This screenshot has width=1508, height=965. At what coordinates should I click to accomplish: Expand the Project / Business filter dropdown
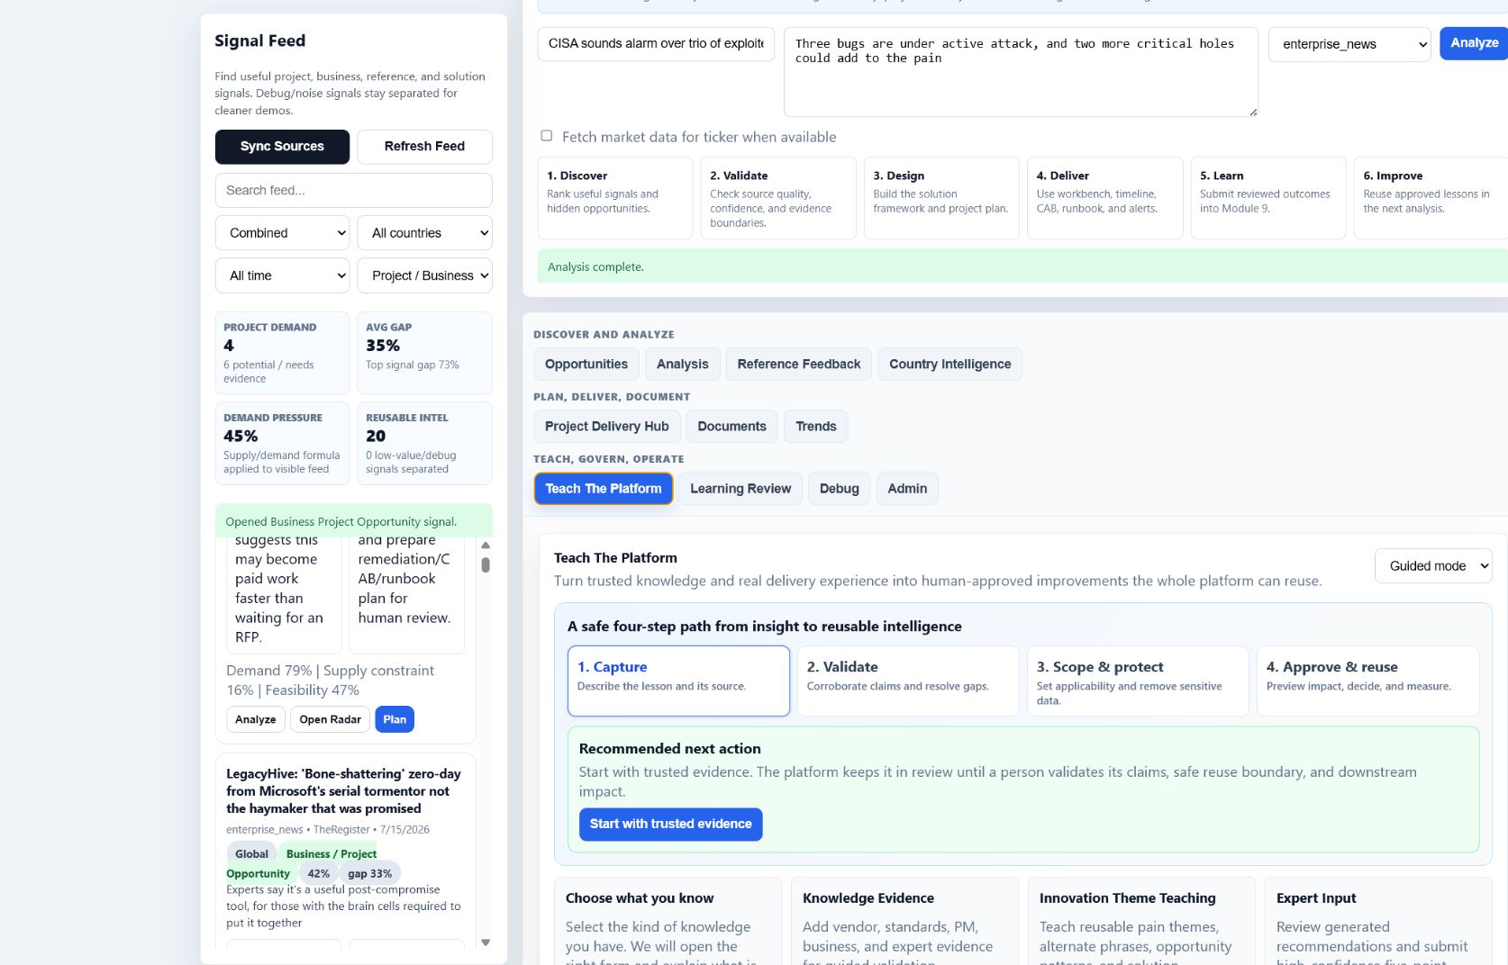point(424,275)
